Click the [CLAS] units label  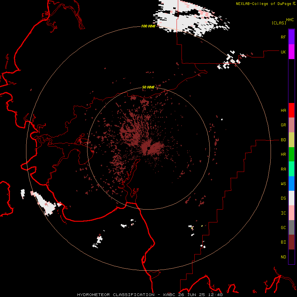[x=279, y=23]
